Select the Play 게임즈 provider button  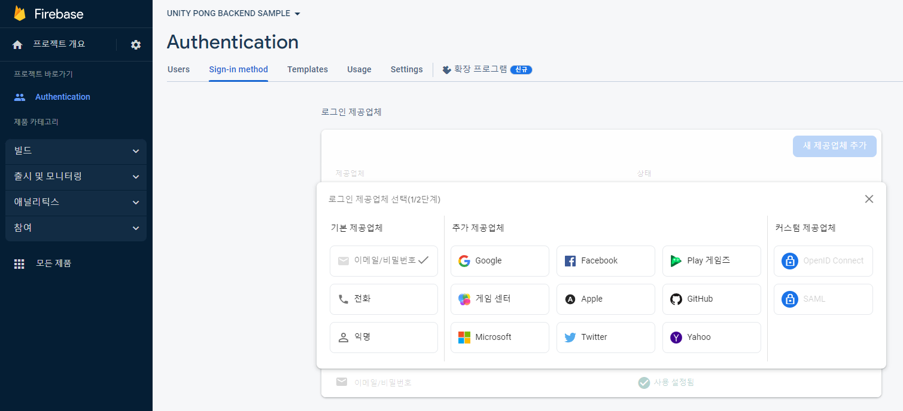[x=712, y=261]
